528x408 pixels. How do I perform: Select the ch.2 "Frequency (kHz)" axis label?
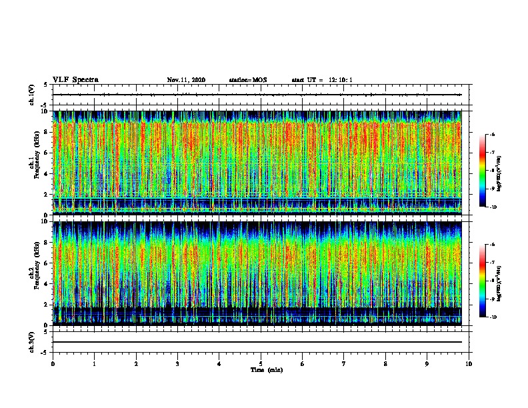tap(37, 265)
